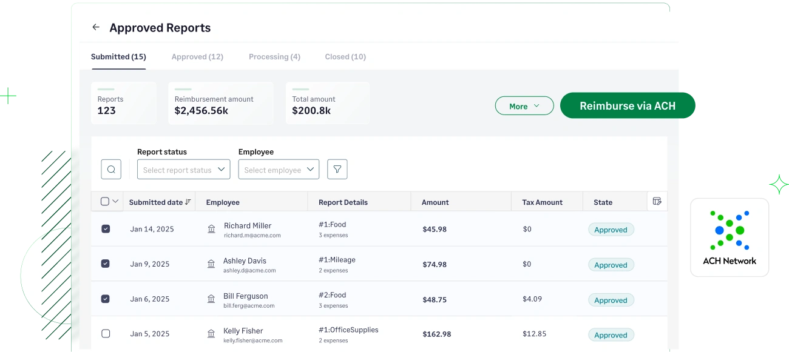Switch to the Submitted (15) tab

118,56
